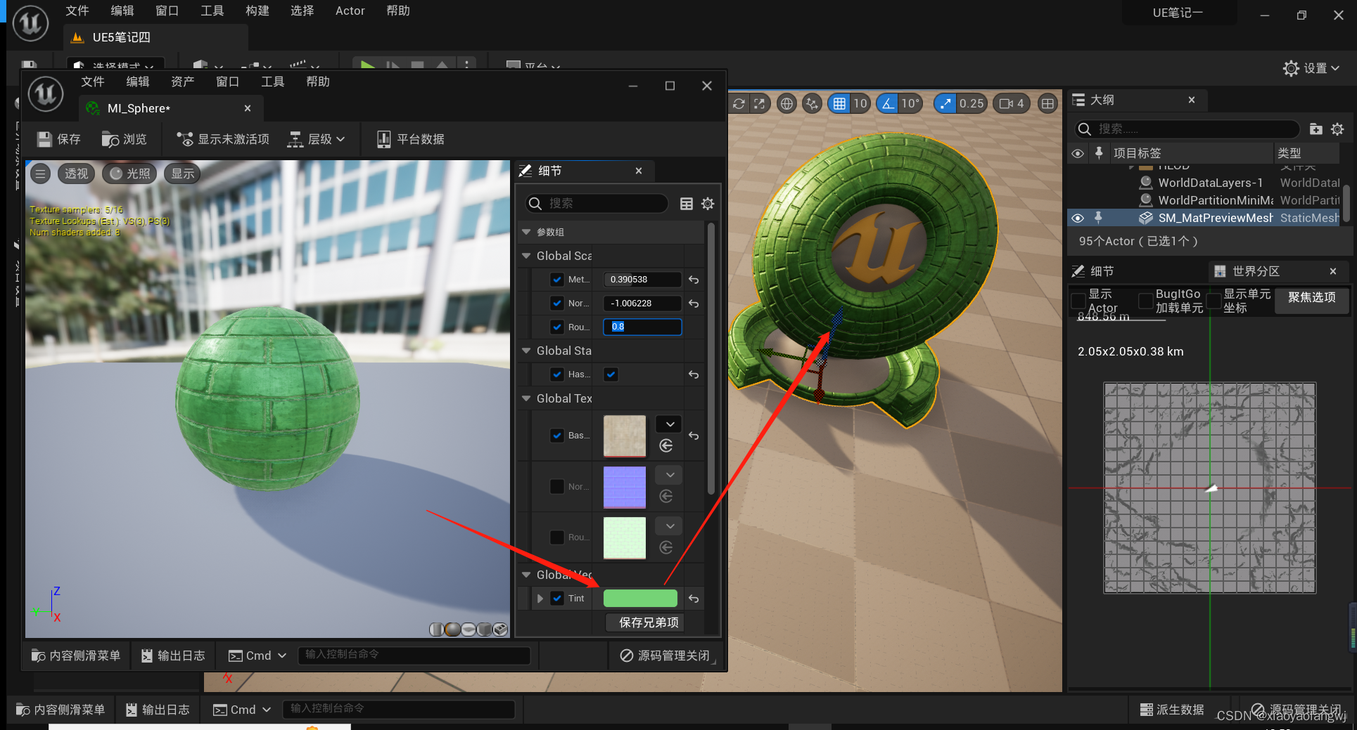Image resolution: width=1357 pixels, height=730 pixels.
Task: Toggle grid snapping icon in main viewport
Action: (839, 103)
